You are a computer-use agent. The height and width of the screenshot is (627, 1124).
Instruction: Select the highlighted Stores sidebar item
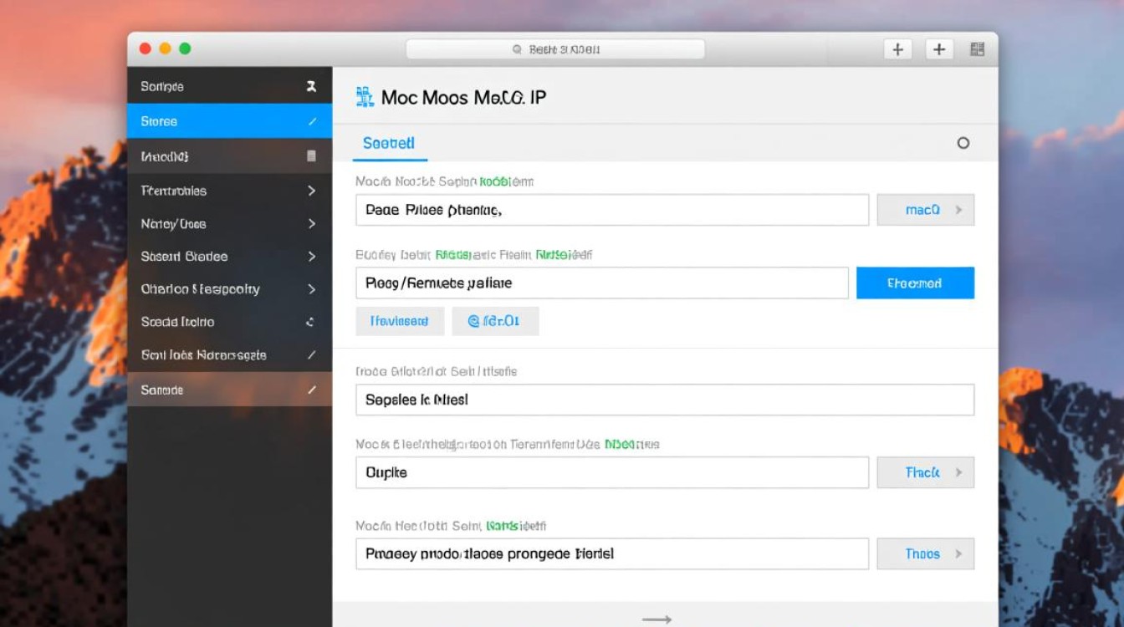[x=217, y=121]
